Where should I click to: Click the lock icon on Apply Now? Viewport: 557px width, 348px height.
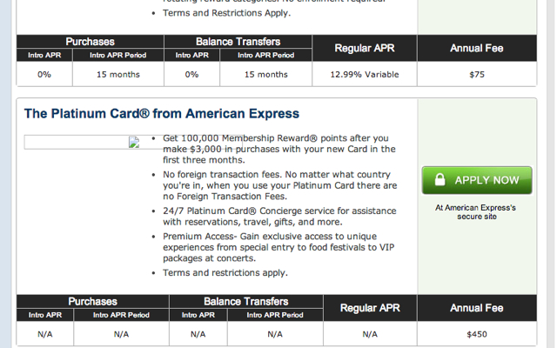click(x=440, y=180)
